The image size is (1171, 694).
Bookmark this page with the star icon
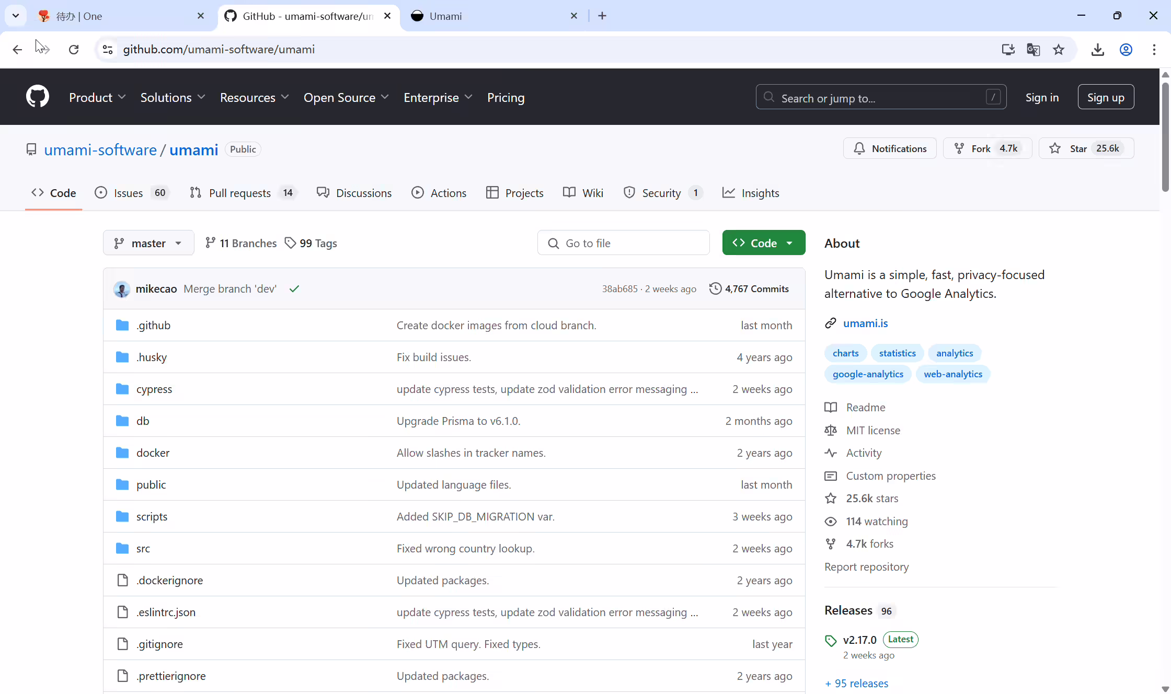(x=1059, y=49)
